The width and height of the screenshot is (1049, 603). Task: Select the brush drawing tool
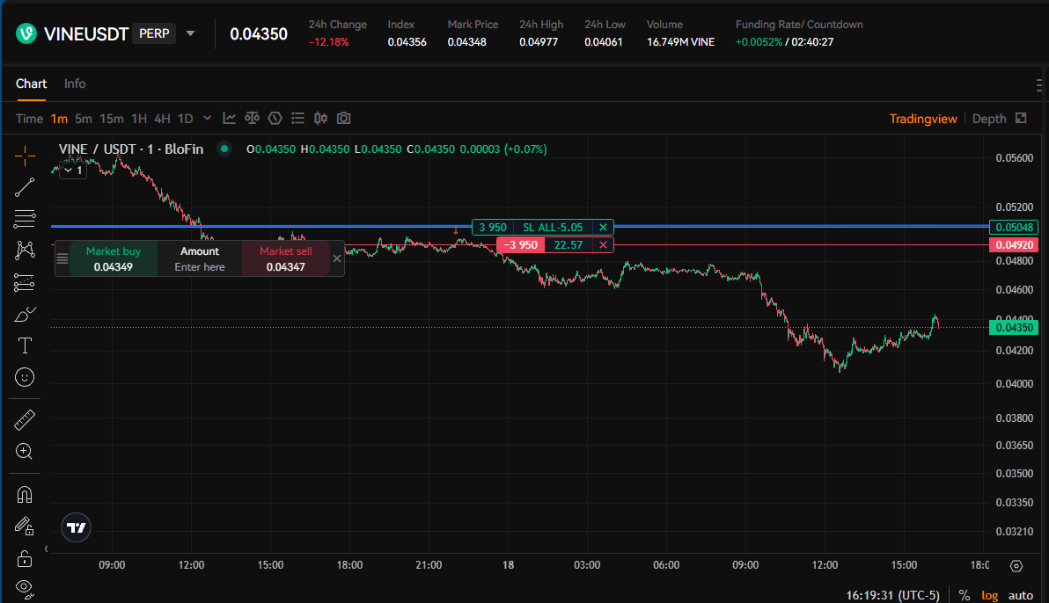tap(25, 314)
